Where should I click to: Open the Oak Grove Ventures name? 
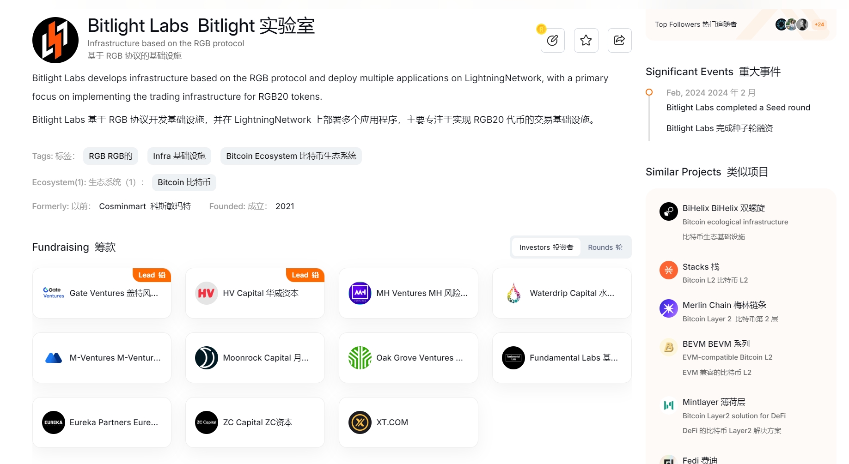420,358
